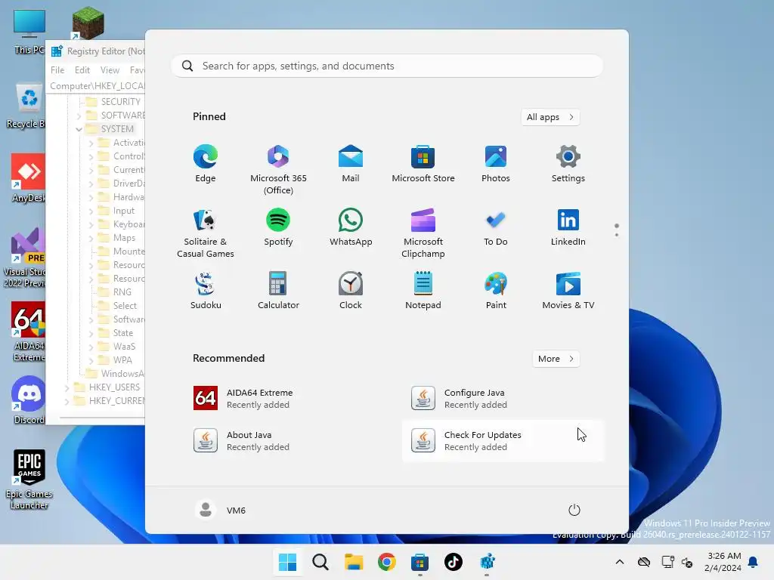Open taskbar Search
The image size is (774, 580).
[320, 562]
